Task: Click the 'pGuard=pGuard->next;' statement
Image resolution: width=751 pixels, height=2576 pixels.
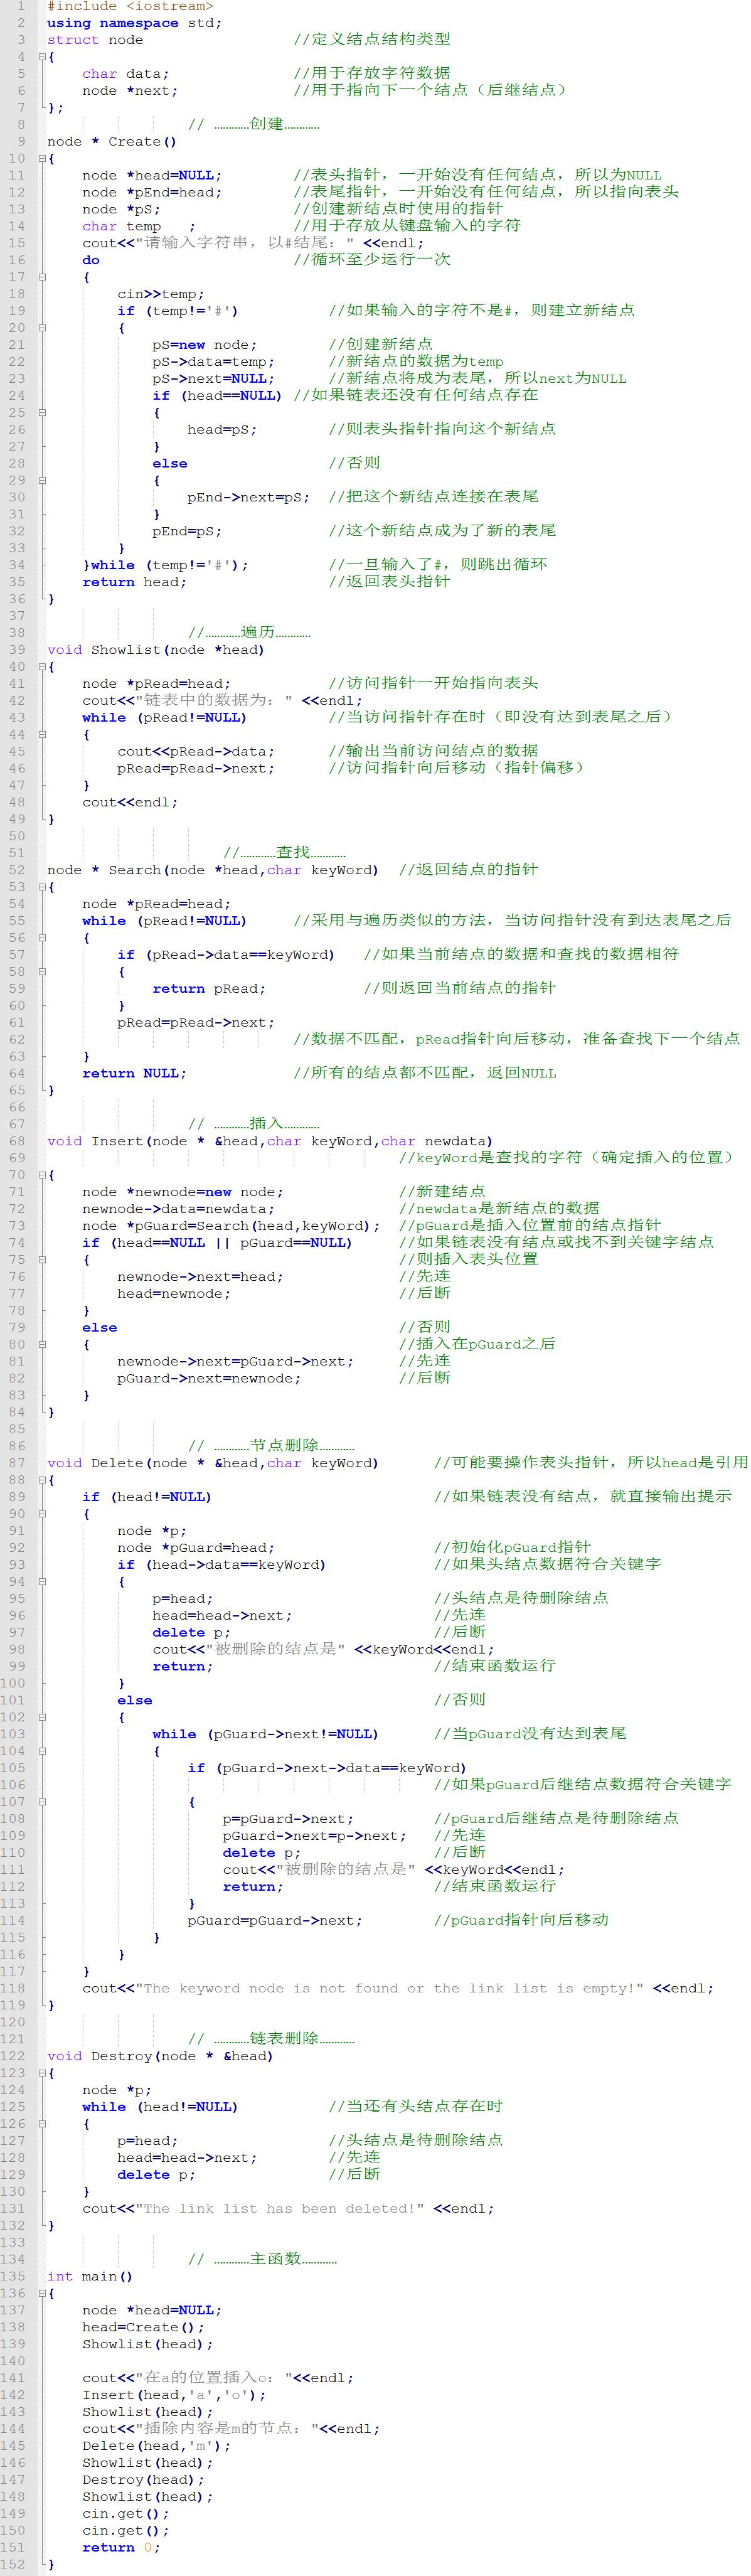Action: 275,1921
